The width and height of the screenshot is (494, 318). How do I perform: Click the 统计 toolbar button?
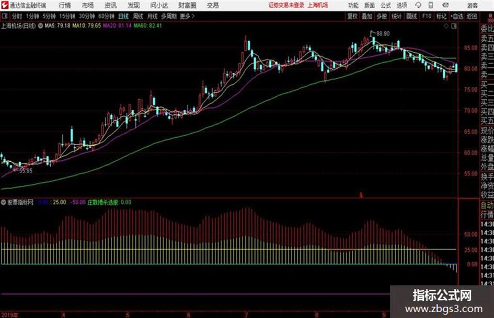point(397,16)
